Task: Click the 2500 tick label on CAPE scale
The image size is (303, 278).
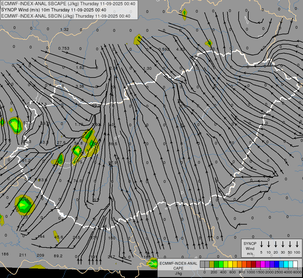Action: [x=279, y=272]
